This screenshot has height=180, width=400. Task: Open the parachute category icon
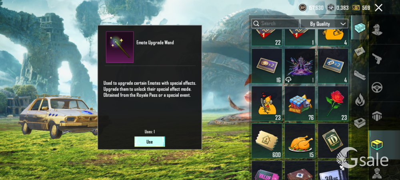tap(377, 116)
